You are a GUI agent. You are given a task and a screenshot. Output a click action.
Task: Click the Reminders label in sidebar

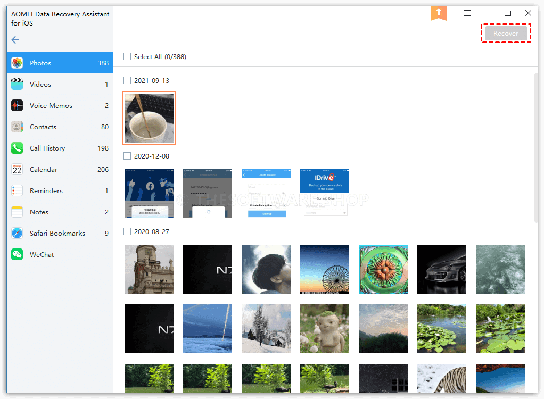pos(46,190)
